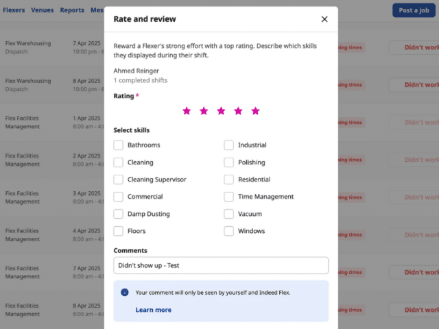Select the third rating star

coord(221,111)
